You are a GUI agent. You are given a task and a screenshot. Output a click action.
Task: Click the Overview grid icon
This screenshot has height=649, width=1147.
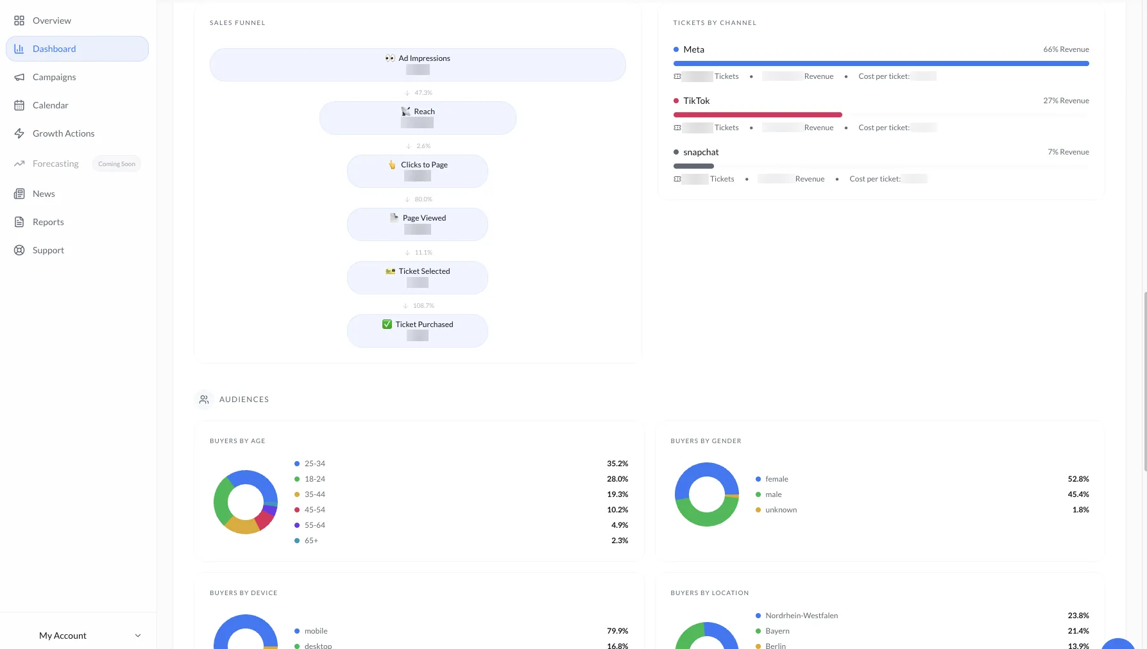19,21
